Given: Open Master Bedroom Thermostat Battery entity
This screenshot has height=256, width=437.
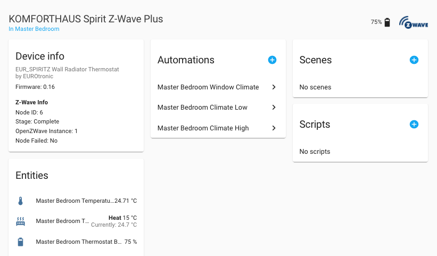Looking at the screenshot, I should click(x=75, y=242).
